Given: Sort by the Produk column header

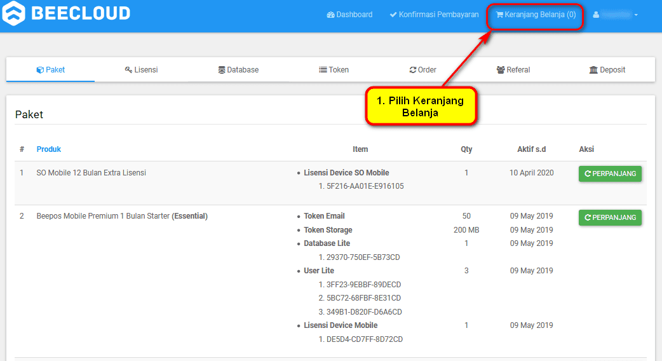Looking at the screenshot, I should pyautogui.click(x=48, y=149).
